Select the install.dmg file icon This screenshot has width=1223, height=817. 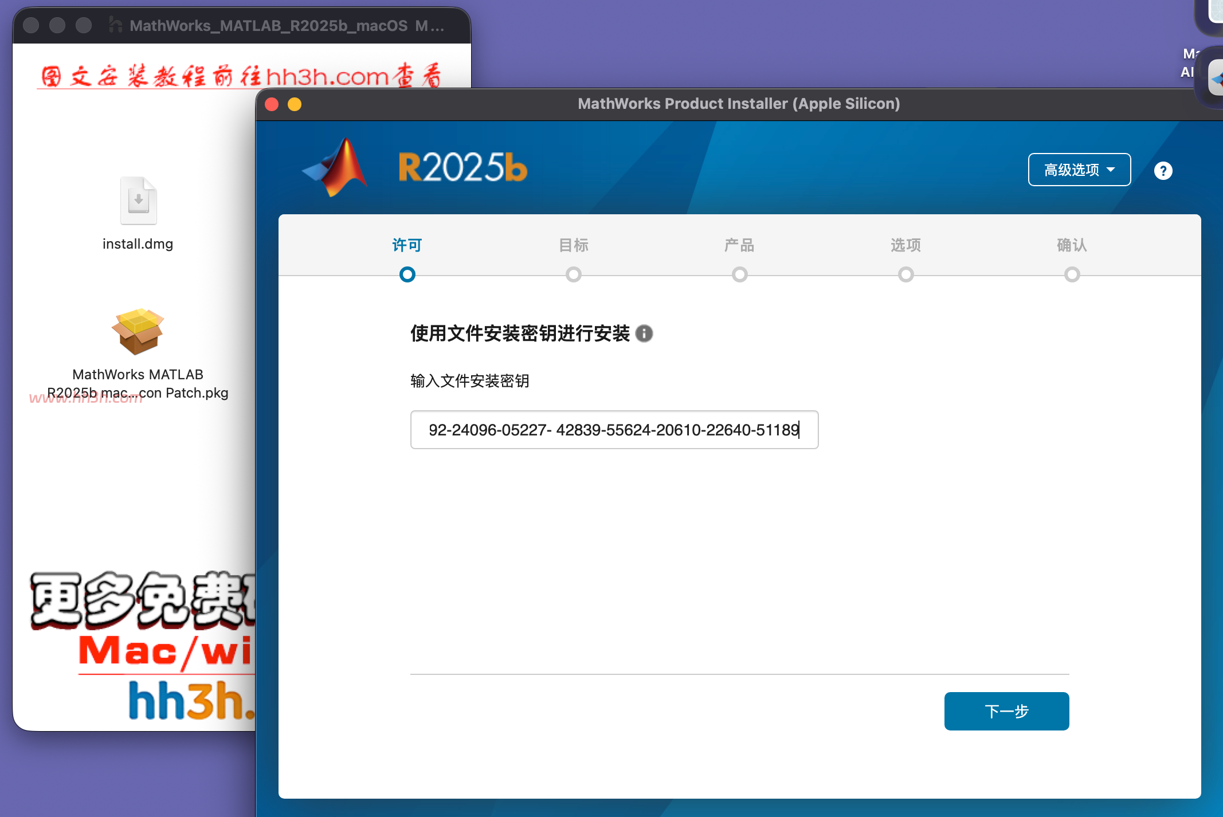138,201
